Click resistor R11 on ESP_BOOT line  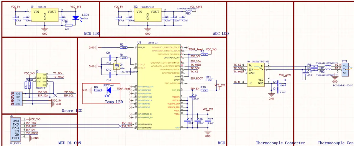pos(209,80)
